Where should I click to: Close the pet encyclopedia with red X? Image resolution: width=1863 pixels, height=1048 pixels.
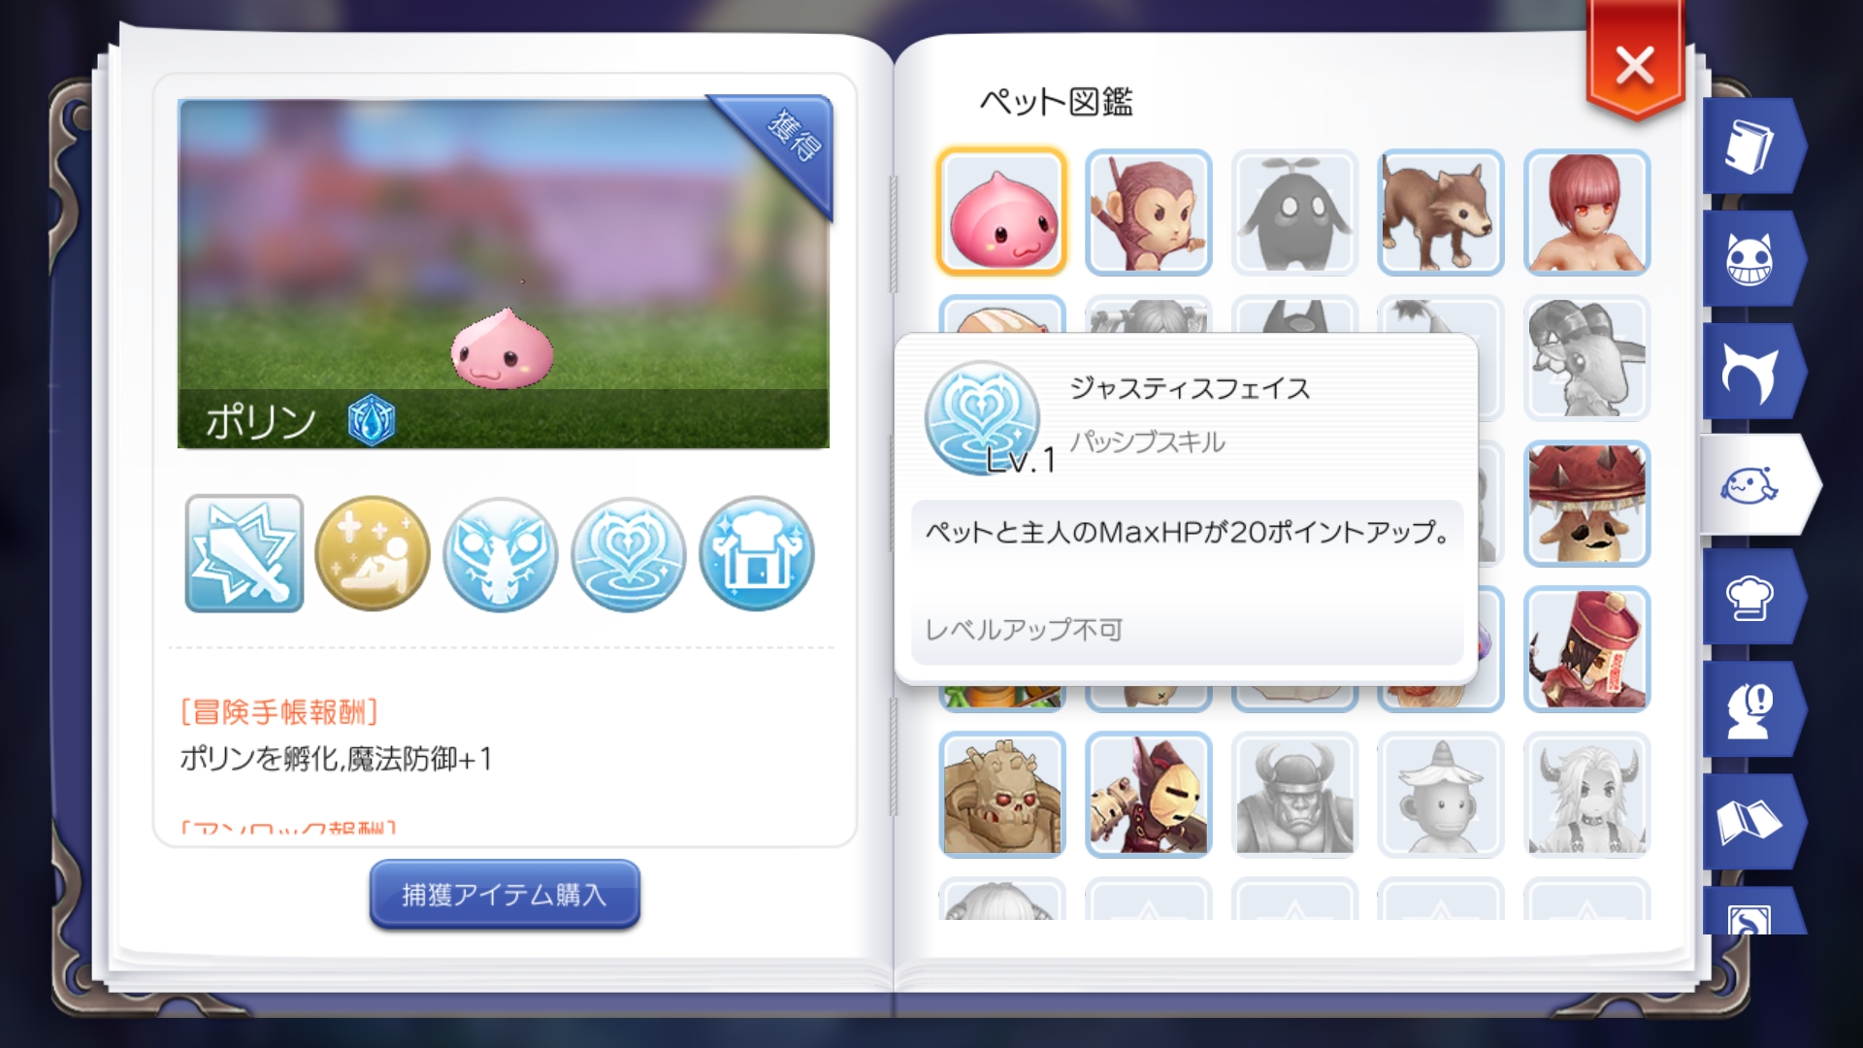pyautogui.click(x=1635, y=65)
